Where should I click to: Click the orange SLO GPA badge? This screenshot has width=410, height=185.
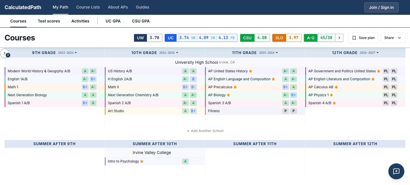[x=279, y=38]
